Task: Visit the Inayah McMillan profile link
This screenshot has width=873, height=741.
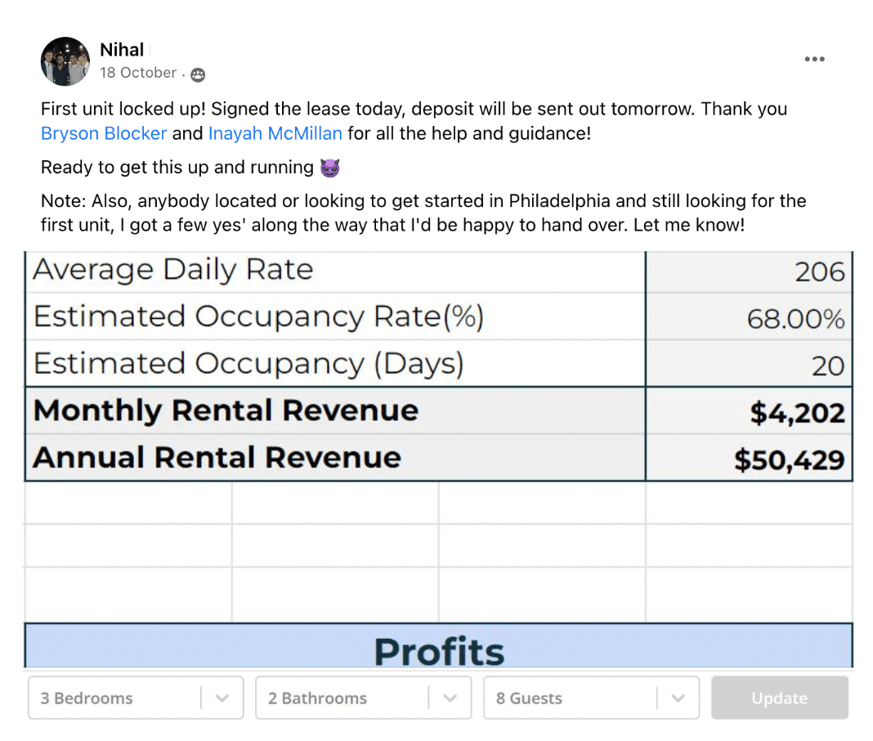Action: pos(275,133)
